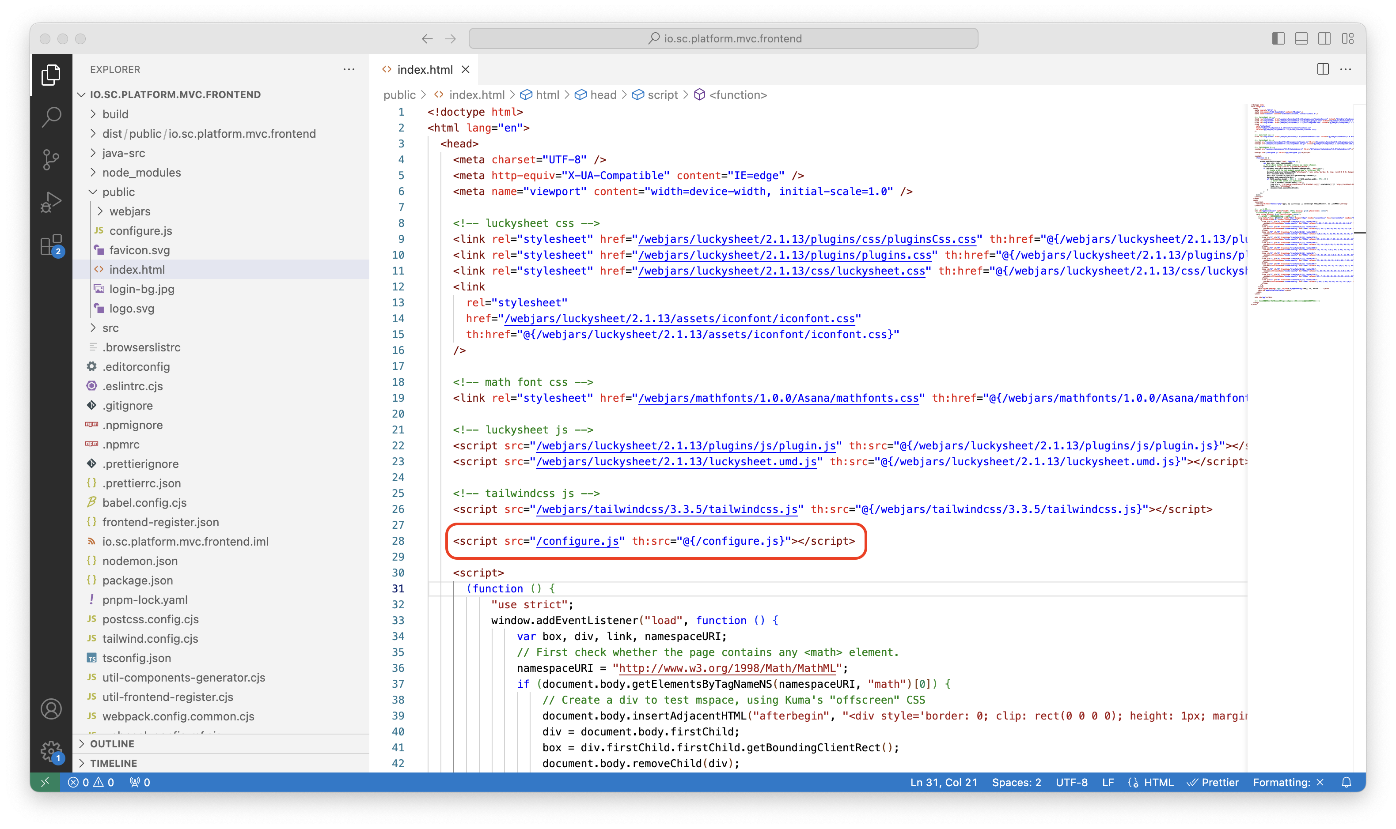This screenshot has height=829, width=1396.
Task: Open the Source Control view
Action: tap(51, 160)
